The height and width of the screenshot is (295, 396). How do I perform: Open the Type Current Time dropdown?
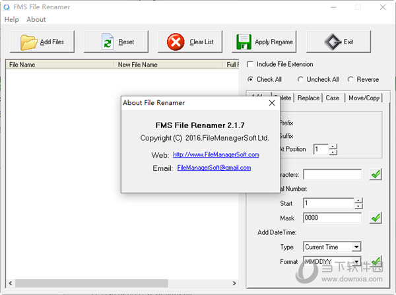pyautogui.click(x=356, y=247)
